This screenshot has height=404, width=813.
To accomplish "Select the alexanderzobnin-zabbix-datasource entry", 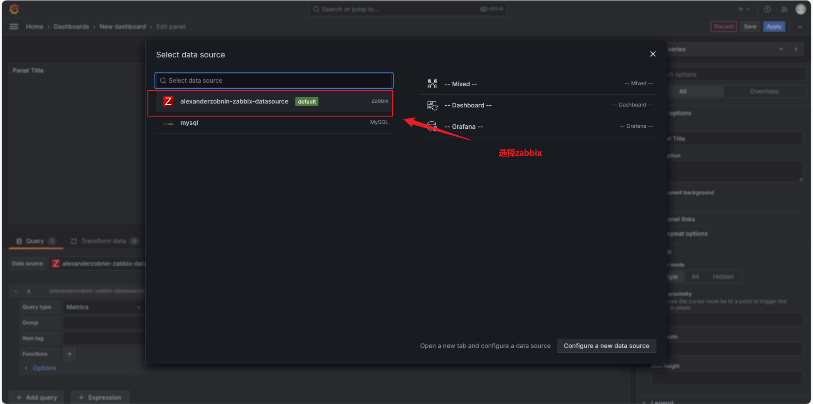I will coord(274,101).
